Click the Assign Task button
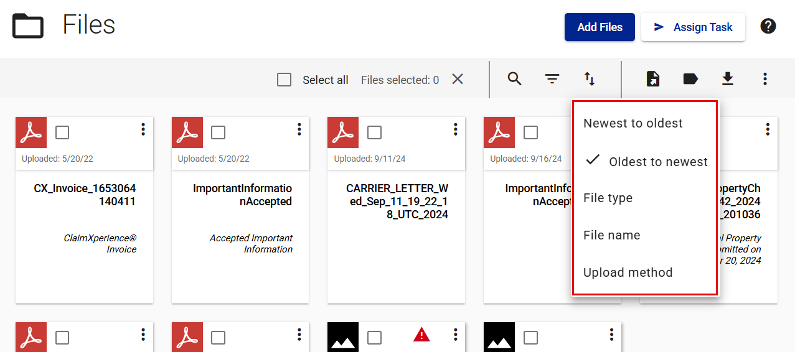Screen dimensions: 795x352 point(693,27)
